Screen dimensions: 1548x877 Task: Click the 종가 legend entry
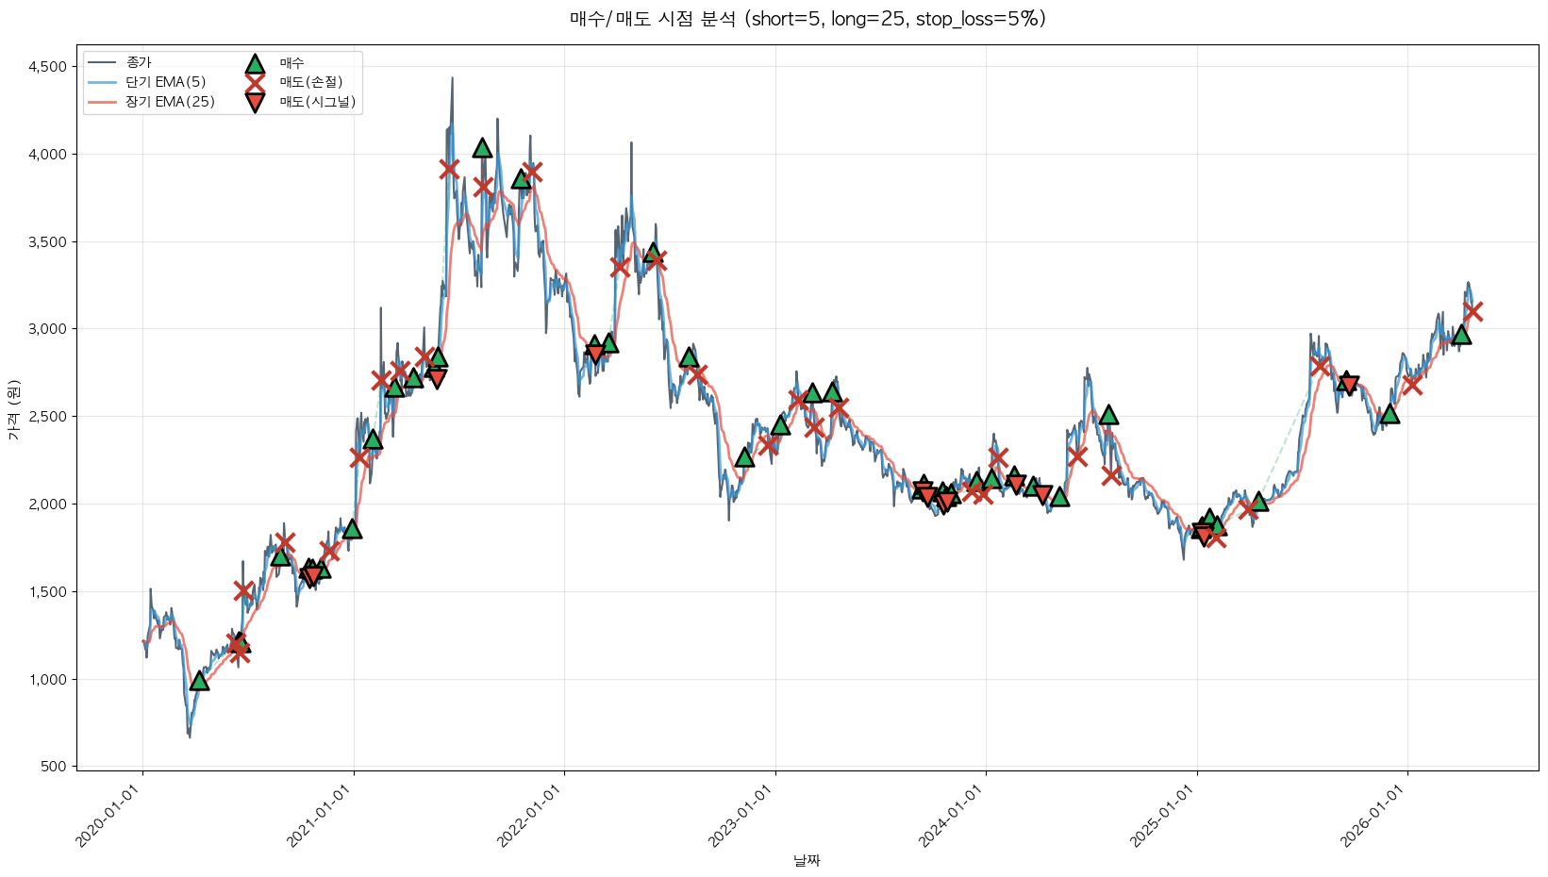(138, 63)
